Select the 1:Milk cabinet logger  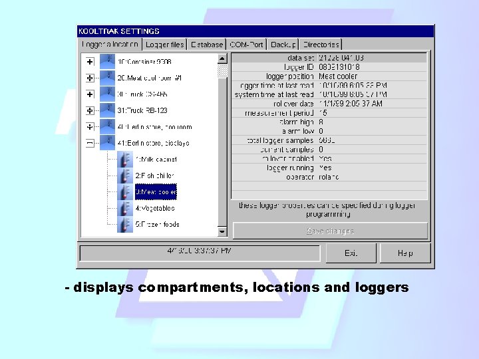[x=156, y=160]
